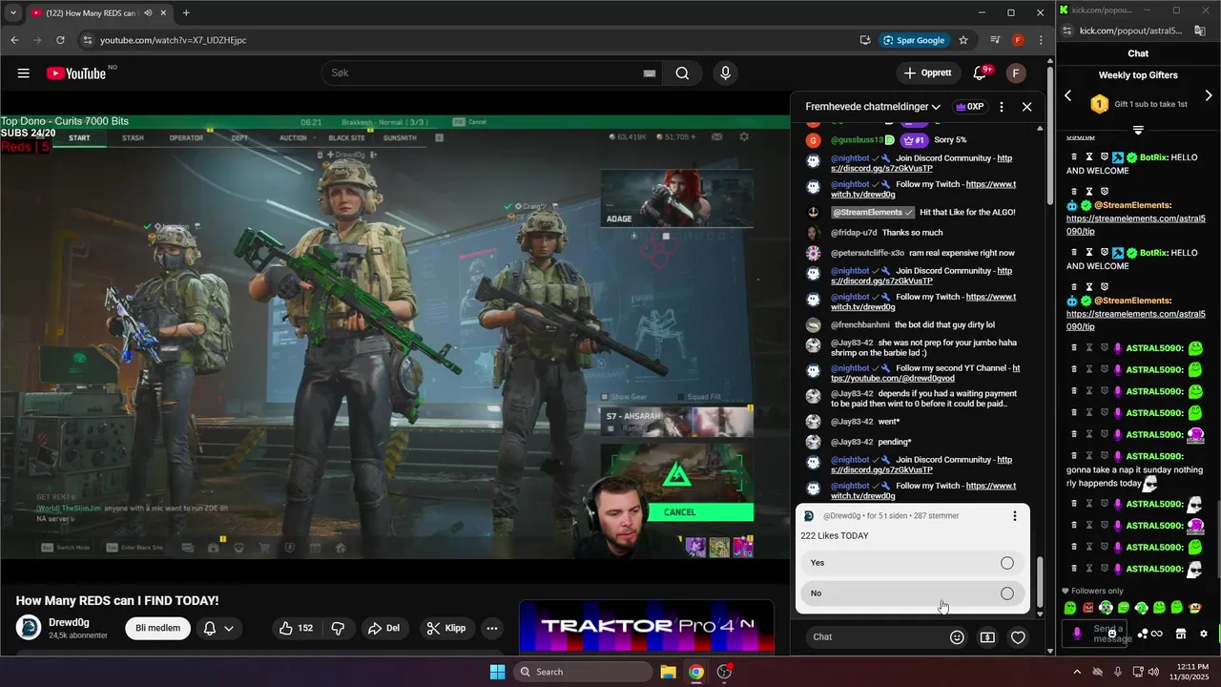Open the translate icon in the Kick window

(x=1200, y=31)
